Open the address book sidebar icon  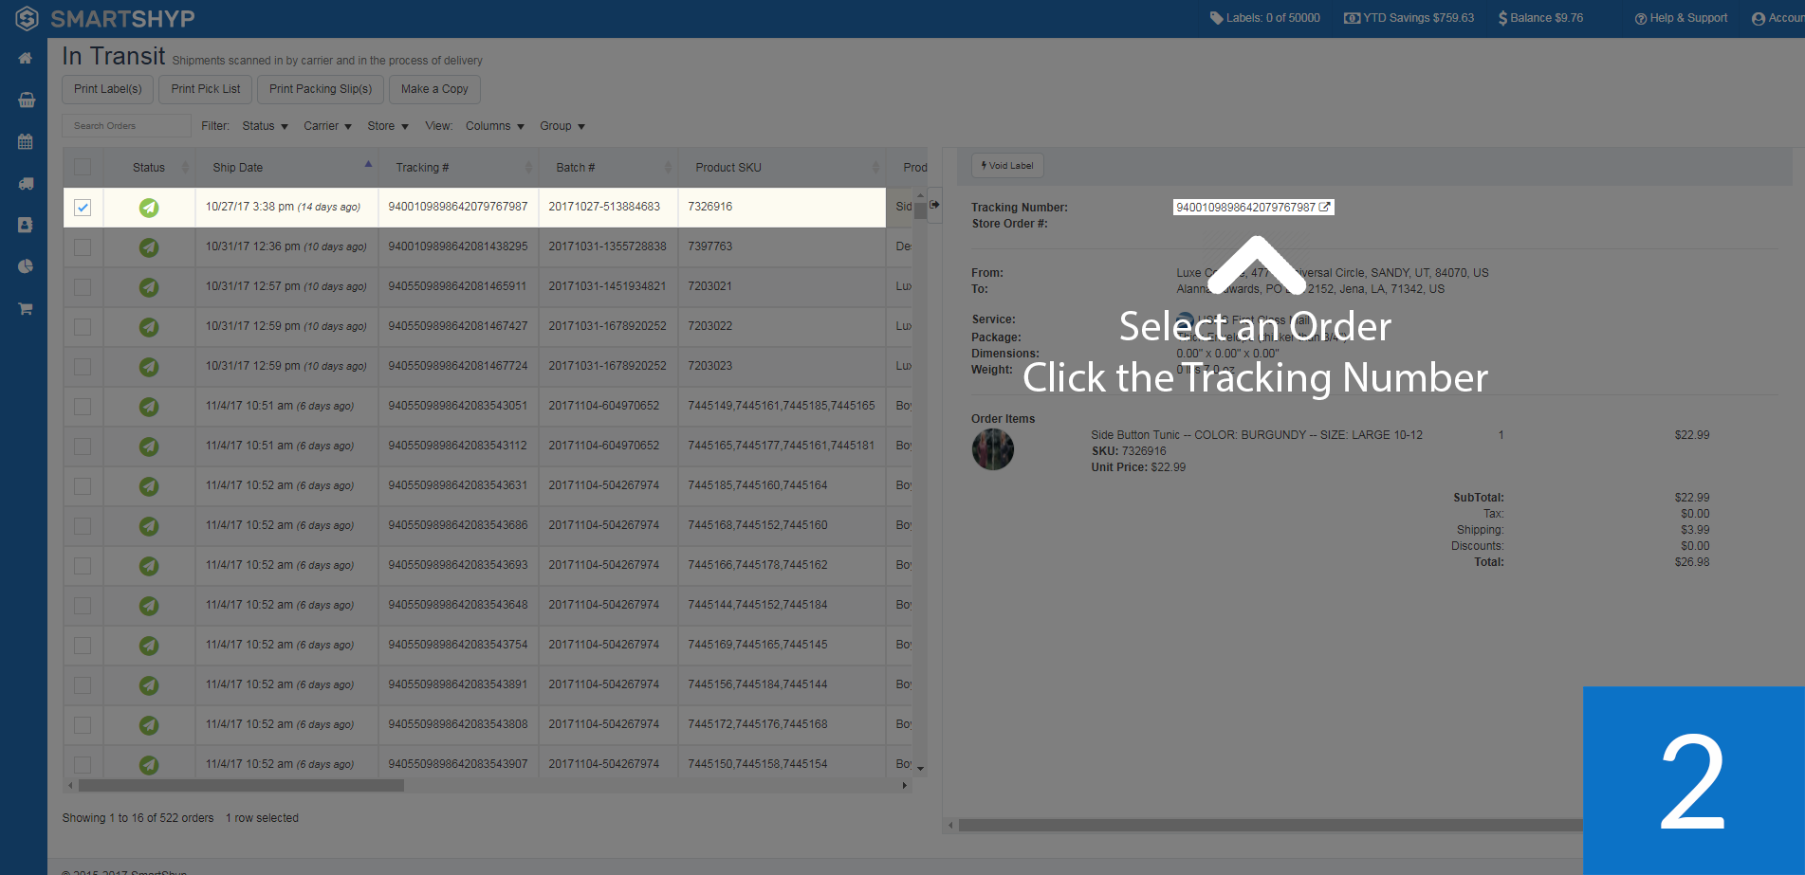pos(26,225)
